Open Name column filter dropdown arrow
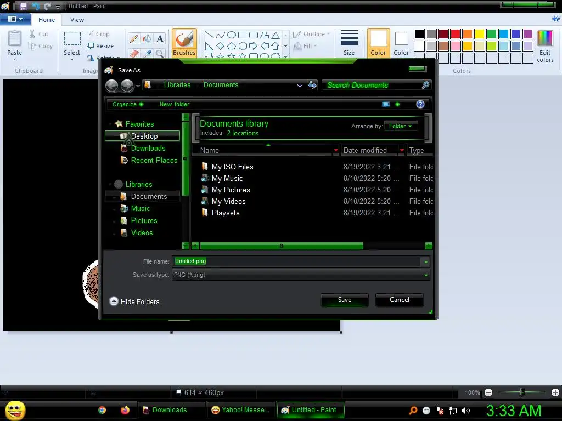The image size is (562, 421). point(336,150)
